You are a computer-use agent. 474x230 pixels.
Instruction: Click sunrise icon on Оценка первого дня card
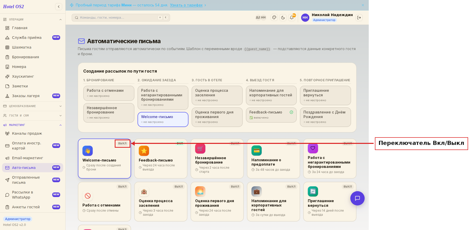coord(200,191)
